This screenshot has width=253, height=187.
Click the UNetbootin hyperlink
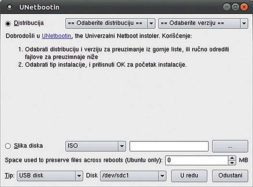click(x=57, y=36)
